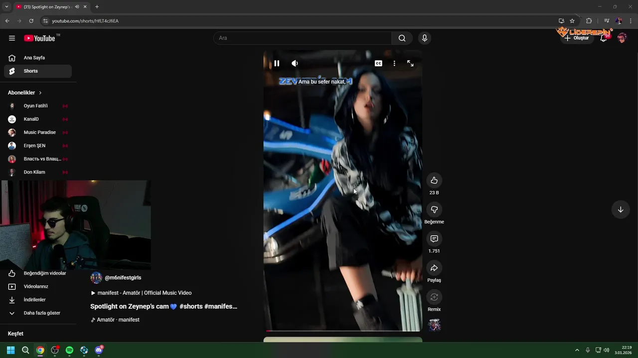638x358 pixels.
Task: Close the Spotlight on Zeynep's tab
Action: tap(85, 7)
